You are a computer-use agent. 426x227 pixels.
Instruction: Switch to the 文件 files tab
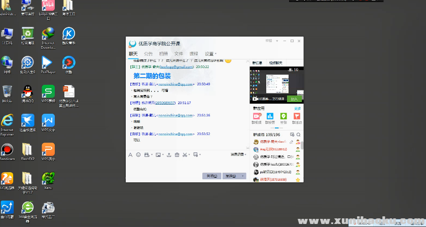pos(179,53)
